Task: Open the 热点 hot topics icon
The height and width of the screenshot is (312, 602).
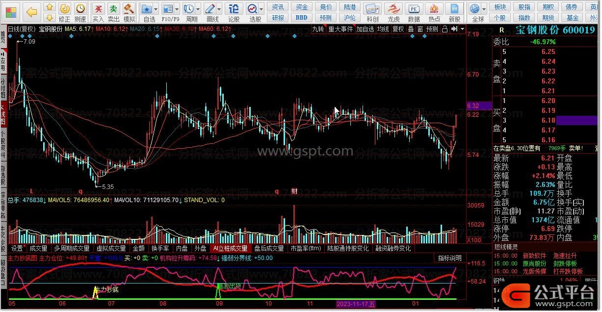Action: (434, 12)
